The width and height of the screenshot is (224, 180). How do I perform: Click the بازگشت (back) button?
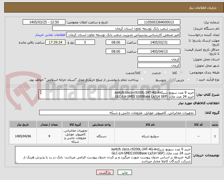tap(105, 172)
